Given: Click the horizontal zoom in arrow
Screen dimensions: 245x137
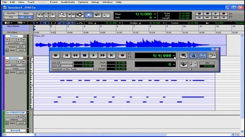Looking at the screenshot, I should pos(53,15).
